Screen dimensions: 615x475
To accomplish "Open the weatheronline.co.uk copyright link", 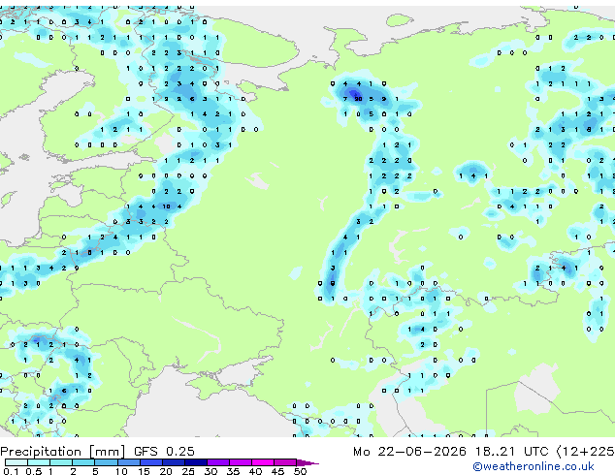I will tap(533, 466).
